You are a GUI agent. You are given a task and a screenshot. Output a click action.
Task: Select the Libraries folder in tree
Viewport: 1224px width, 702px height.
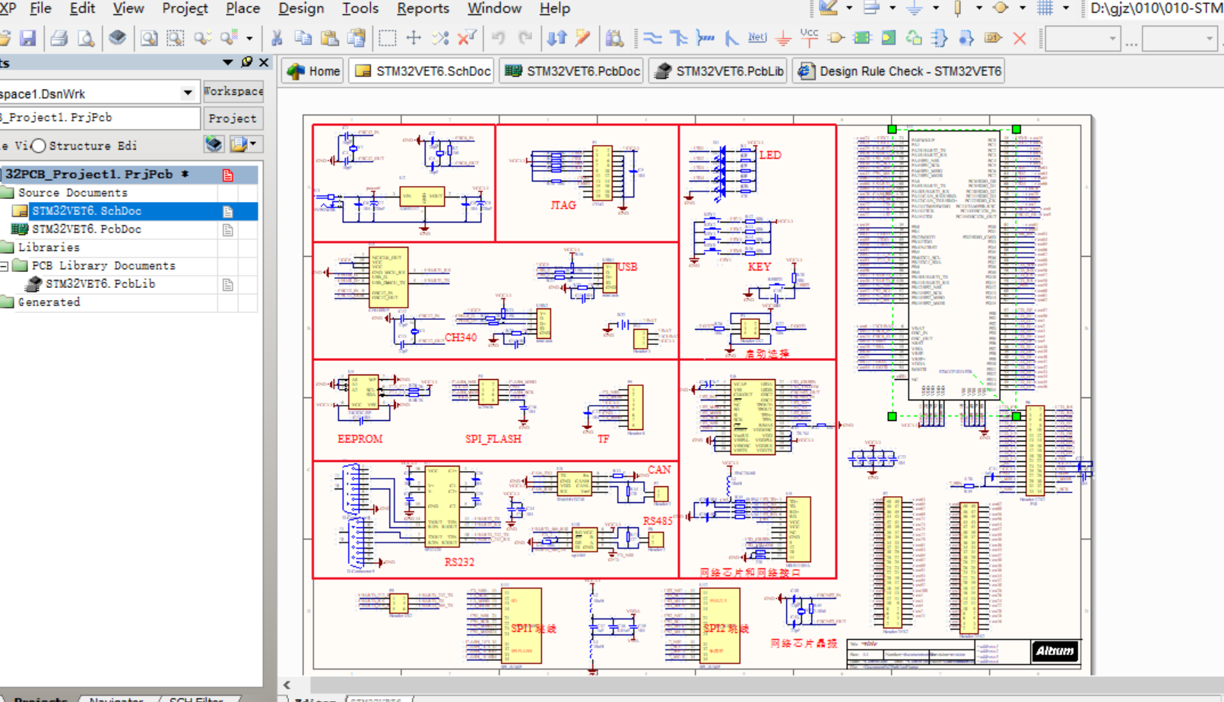[49, 247]
